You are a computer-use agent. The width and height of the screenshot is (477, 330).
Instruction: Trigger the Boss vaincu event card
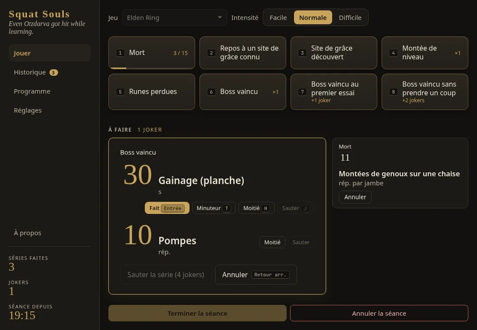[243, 92]
